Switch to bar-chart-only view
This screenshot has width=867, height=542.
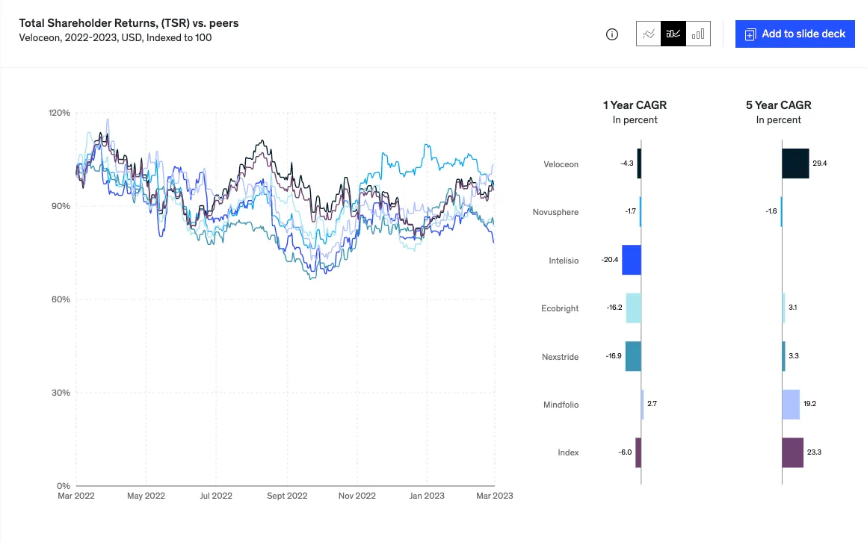[x=698, y=34]
